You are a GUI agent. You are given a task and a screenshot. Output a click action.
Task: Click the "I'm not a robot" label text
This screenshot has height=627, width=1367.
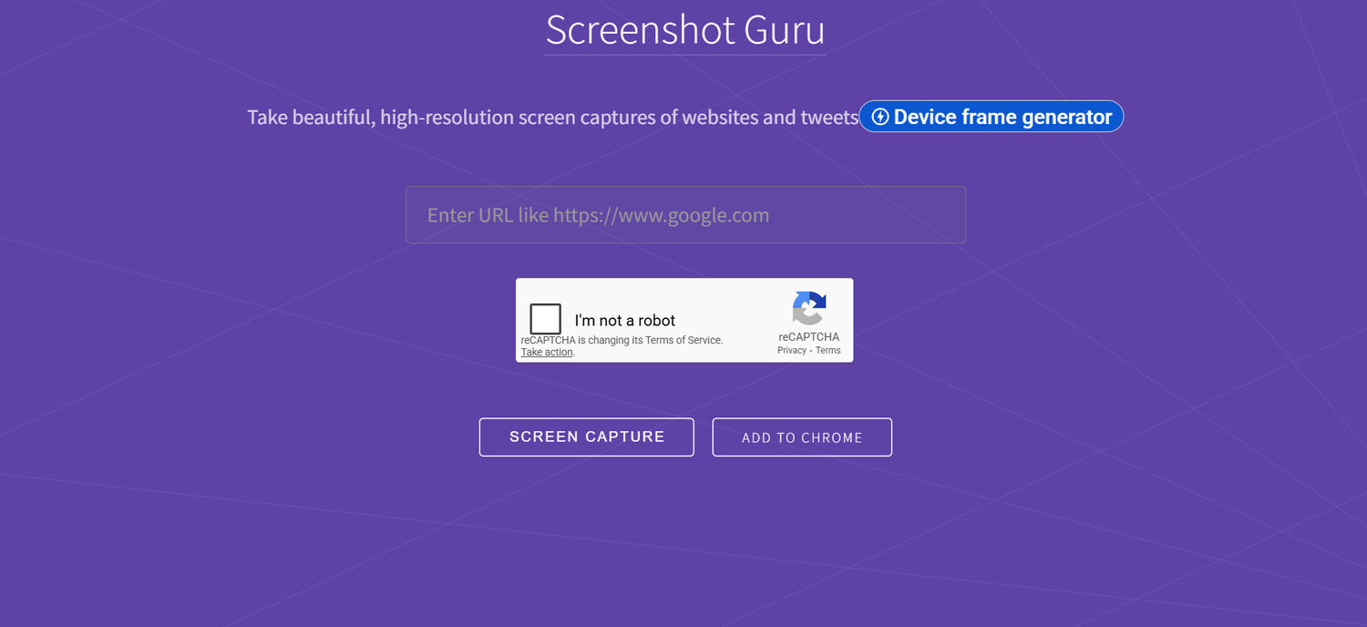[x=625, y=321]
